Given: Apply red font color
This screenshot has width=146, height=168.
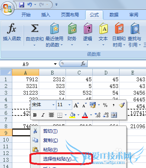Looking at the screenshot, I should coord(85,115).
